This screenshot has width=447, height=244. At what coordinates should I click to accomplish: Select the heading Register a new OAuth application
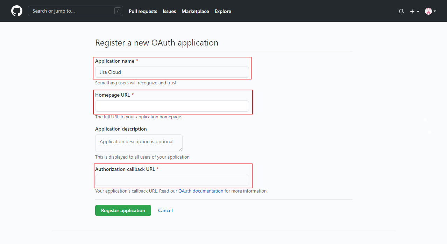coord(157,43)
